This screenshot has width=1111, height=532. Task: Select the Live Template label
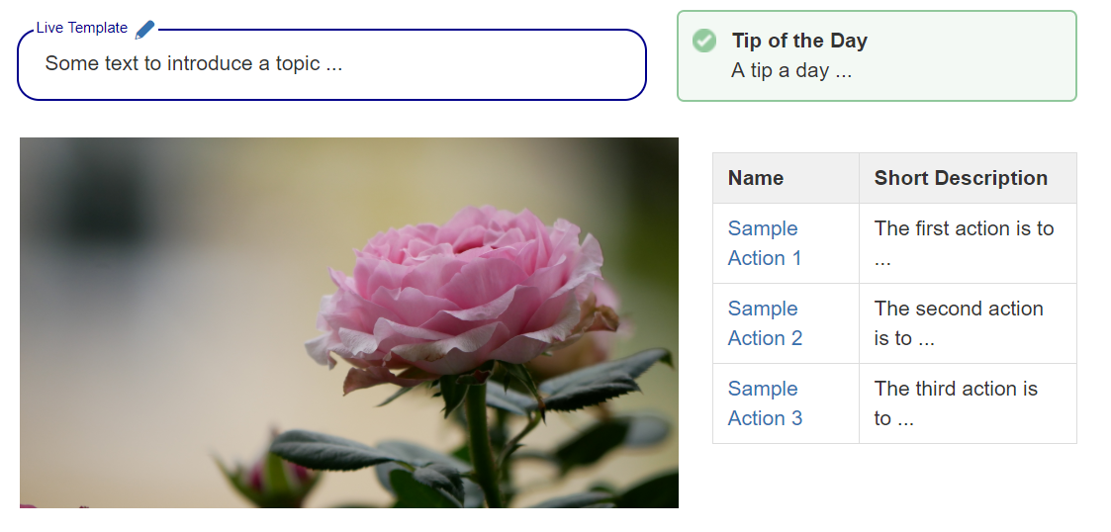point(82,28)
